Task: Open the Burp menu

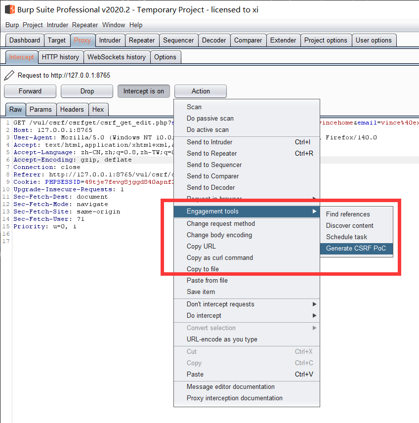Action: [12, 25]
